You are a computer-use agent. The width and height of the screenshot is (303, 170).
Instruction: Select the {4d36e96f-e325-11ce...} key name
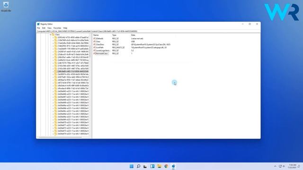(x=73, y=119)
